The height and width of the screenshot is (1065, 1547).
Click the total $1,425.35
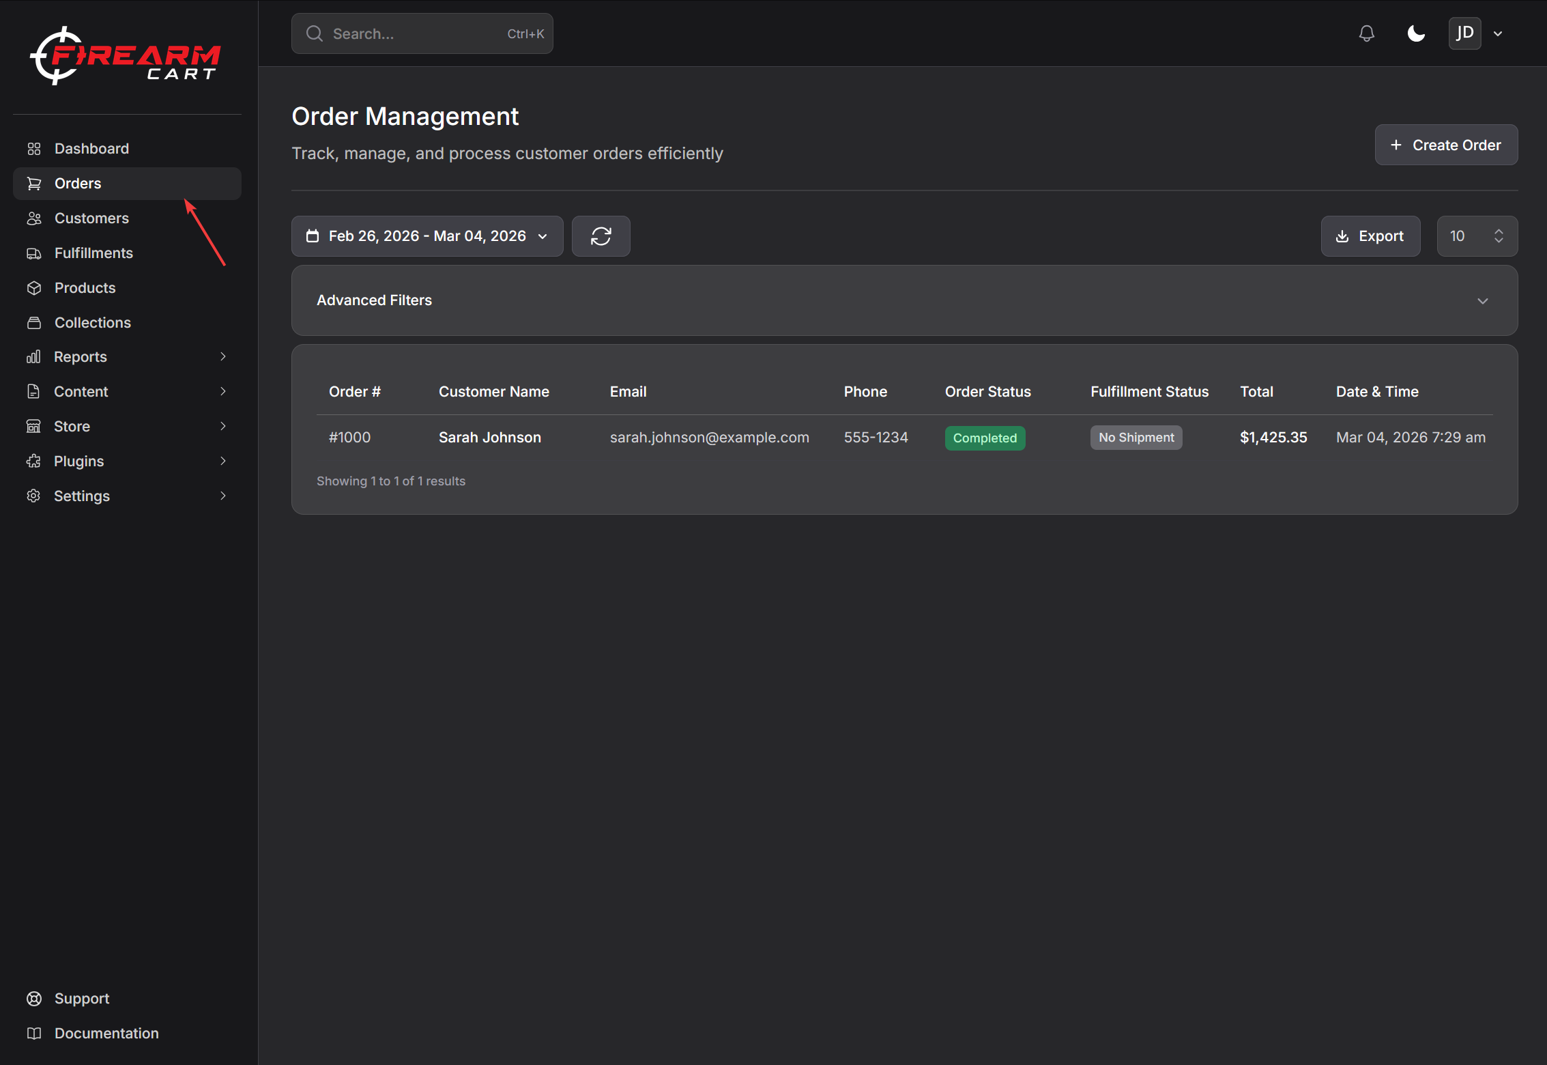click(1273, 438)
